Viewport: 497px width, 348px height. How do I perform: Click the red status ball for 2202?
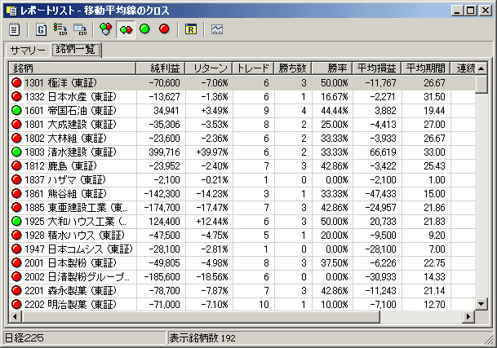point(16,304)
